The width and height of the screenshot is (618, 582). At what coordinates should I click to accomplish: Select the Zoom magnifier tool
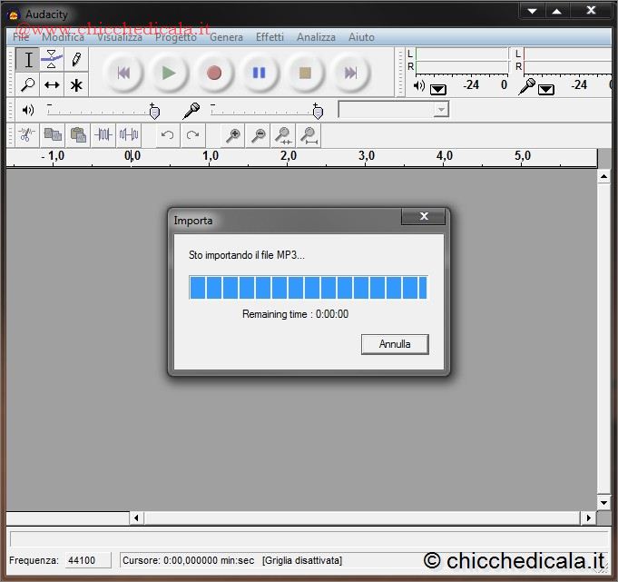28,85
